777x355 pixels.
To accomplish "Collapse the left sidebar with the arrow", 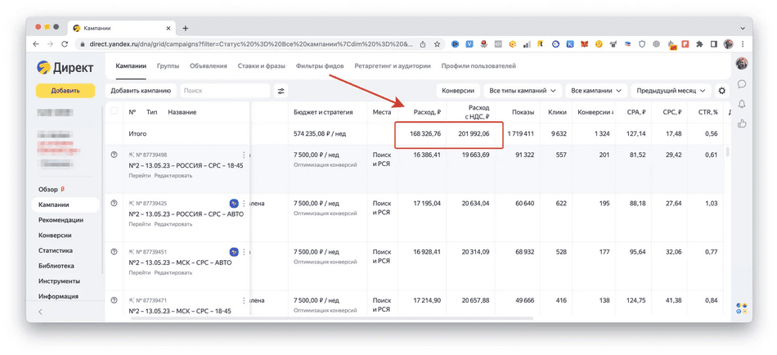I will 41,312.
